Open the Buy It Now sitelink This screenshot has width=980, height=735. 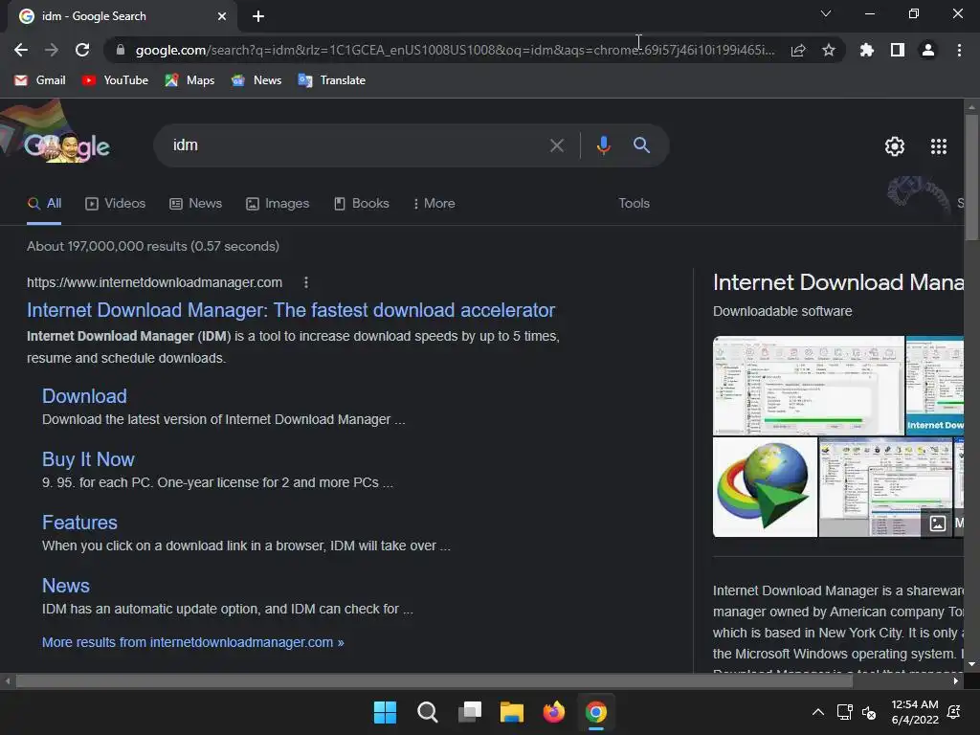[x=88, y=459]
